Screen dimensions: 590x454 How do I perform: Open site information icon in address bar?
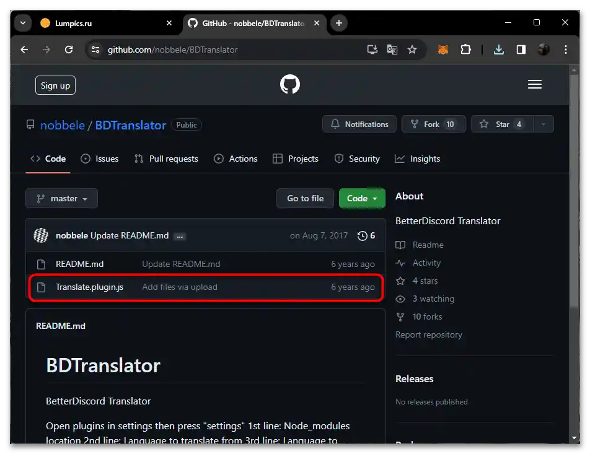(x=95, y=50)
